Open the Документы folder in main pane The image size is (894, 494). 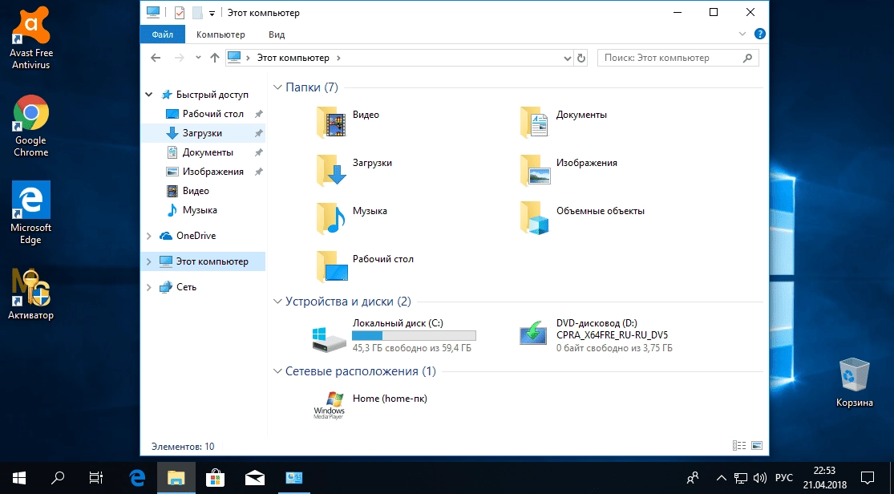pyautogui.click(x=564, y=122)
